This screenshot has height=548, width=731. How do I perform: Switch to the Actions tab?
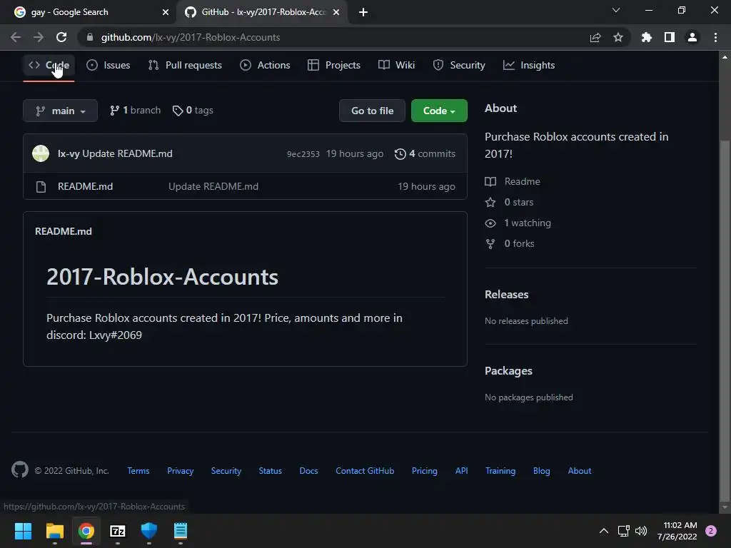click(x=265, y=65)
